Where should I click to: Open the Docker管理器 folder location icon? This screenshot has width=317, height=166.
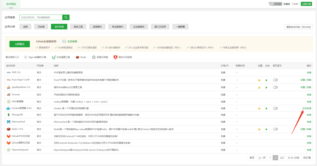point(259,109)
